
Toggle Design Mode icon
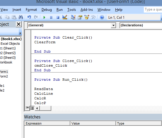click(x=65, y=17)
